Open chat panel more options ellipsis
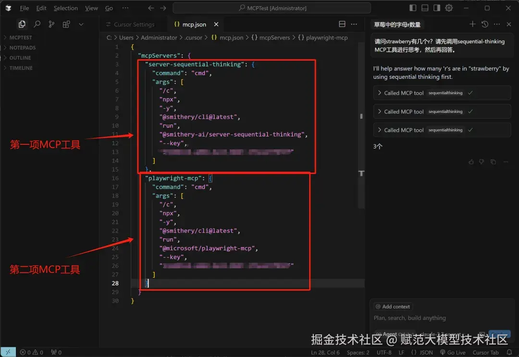 click(497, 24)
